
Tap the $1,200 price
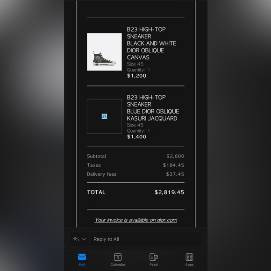[136, 76]
